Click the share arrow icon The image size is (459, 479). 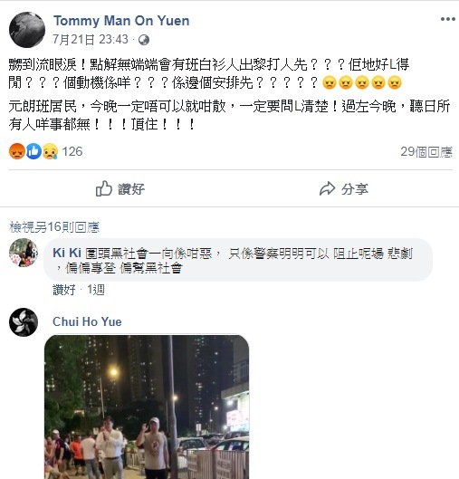[x=328, y=188]
